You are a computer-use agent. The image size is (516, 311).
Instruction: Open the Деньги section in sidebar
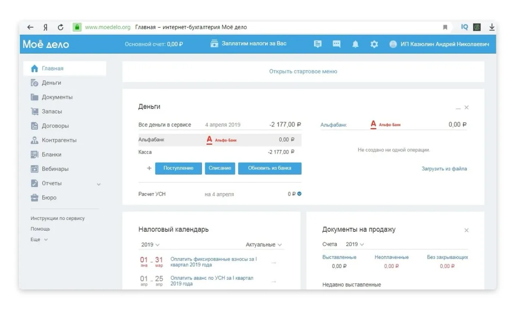point(51,83)
